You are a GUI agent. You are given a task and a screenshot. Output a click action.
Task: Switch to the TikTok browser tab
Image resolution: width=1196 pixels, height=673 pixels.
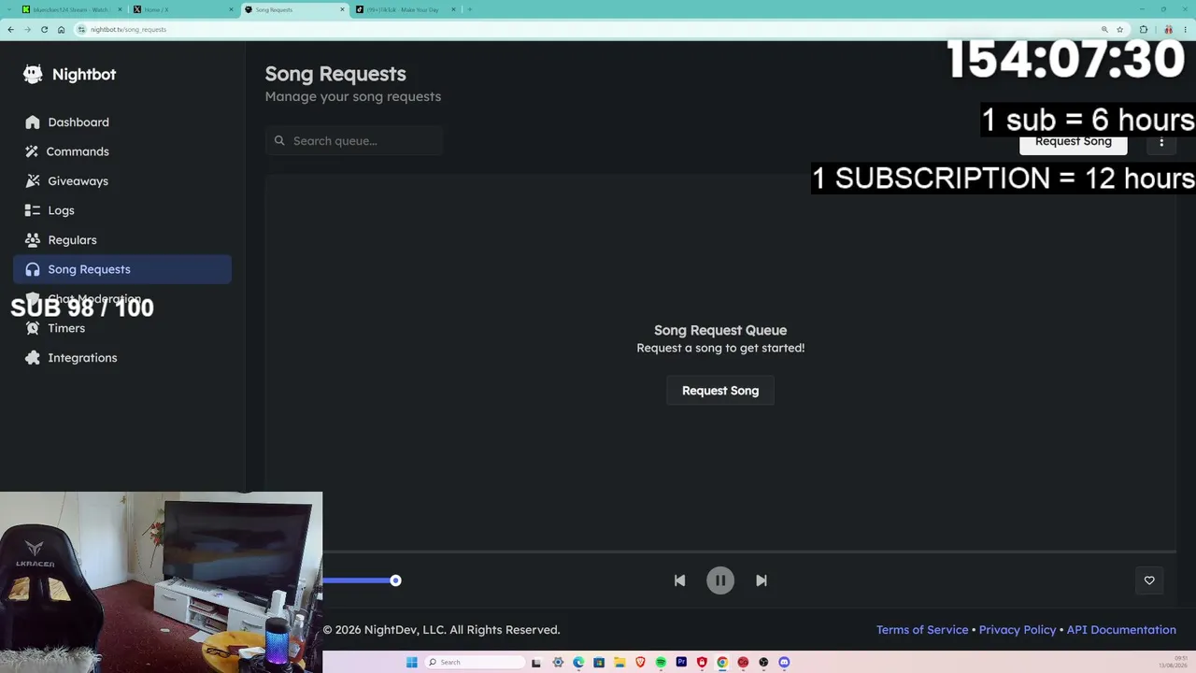click(x=404, y=9)
